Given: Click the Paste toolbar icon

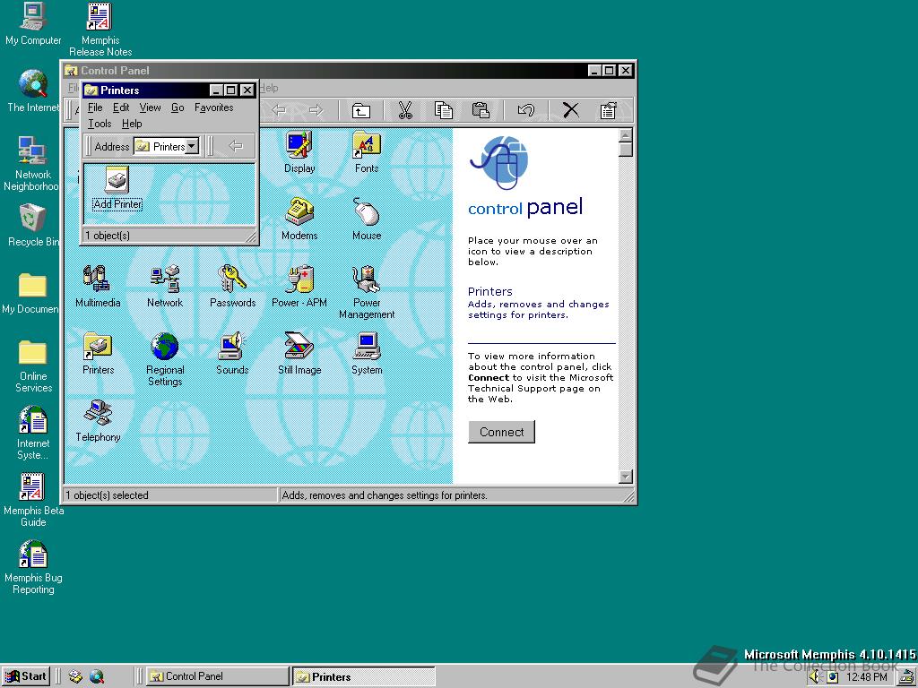Looking at the screenshot, I should pos(481,110).
